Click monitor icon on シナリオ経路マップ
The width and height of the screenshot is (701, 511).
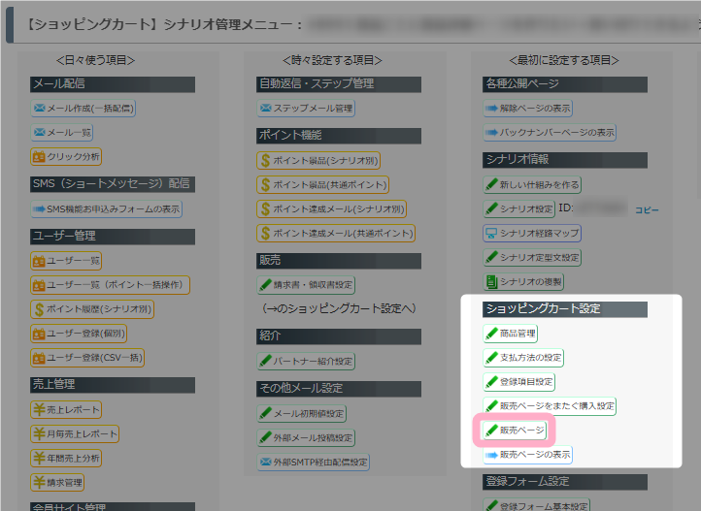tap(491, 234)
